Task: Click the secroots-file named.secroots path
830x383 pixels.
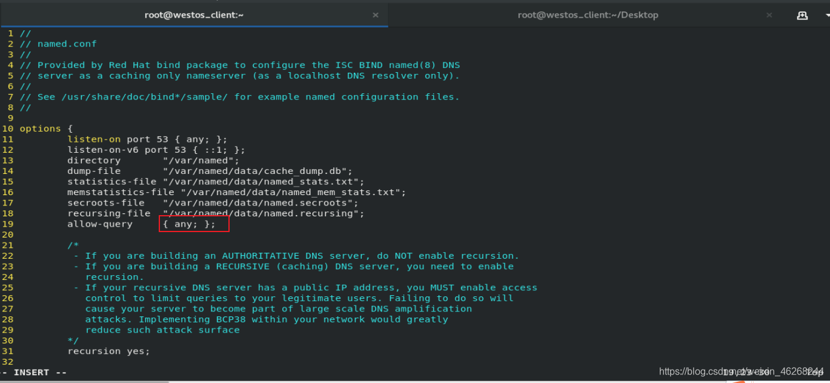Action: pos(261,203)
